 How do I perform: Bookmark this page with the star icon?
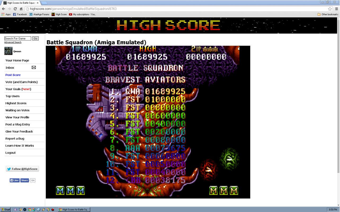pos(330,9)
